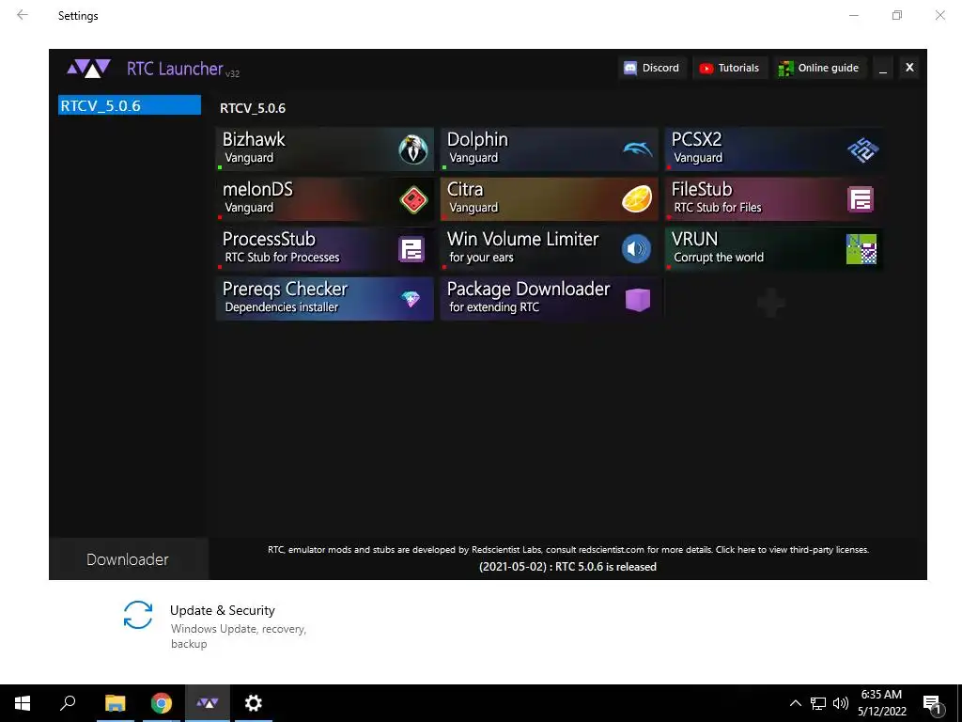Open taskbar search magnifier
The height and width of the screenshot is (722, 962).
[x=68, y=703]
